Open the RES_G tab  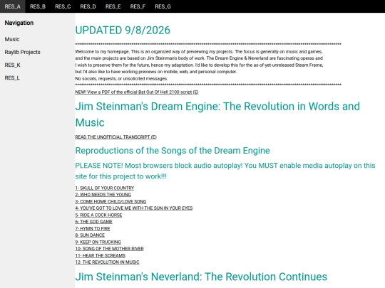click(163, 6)
